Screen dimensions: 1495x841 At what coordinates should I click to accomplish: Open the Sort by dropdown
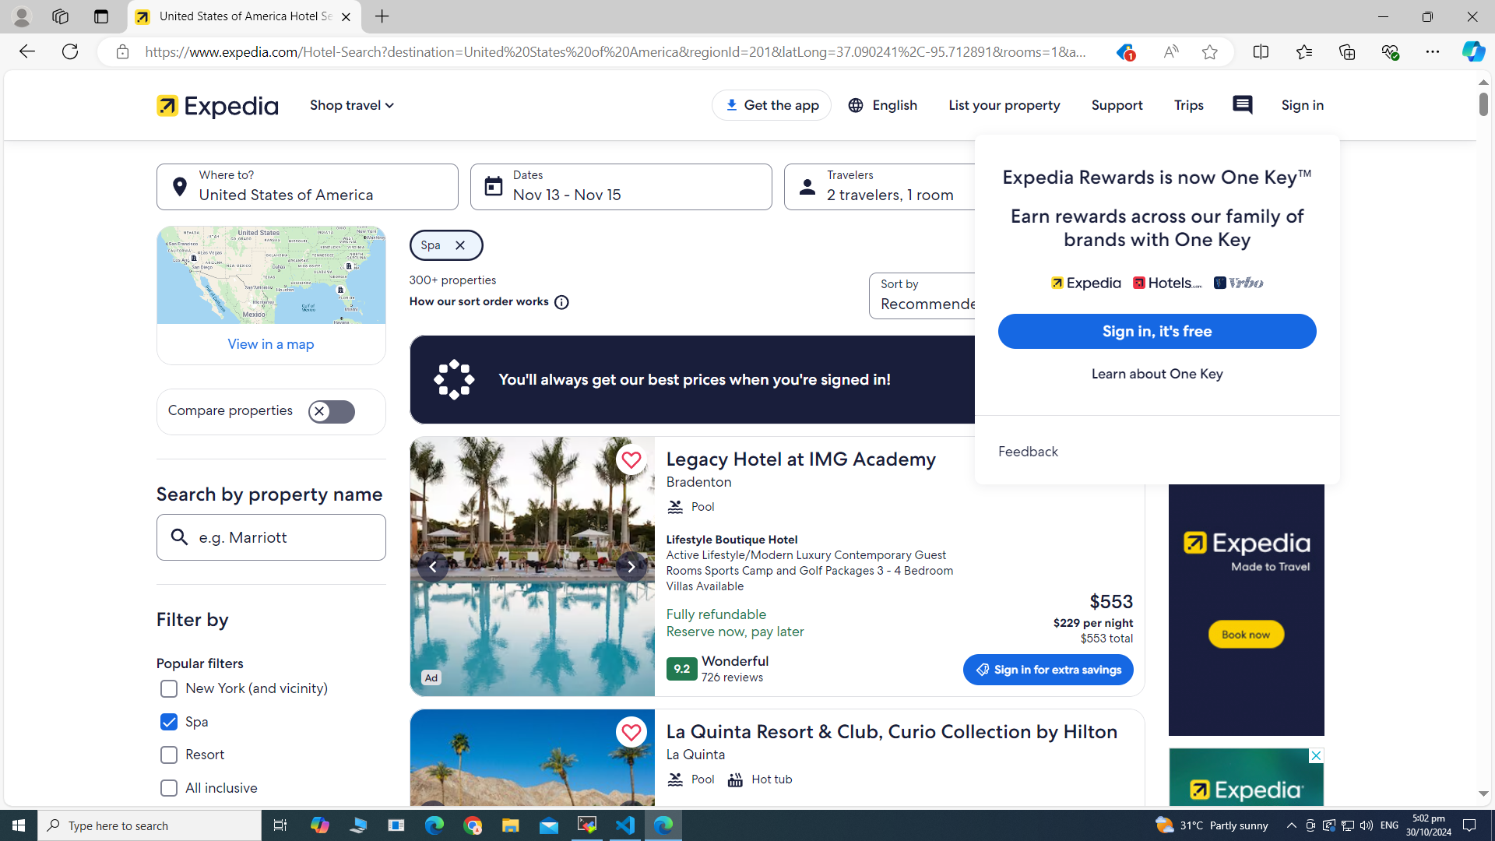tap(922, 296)
